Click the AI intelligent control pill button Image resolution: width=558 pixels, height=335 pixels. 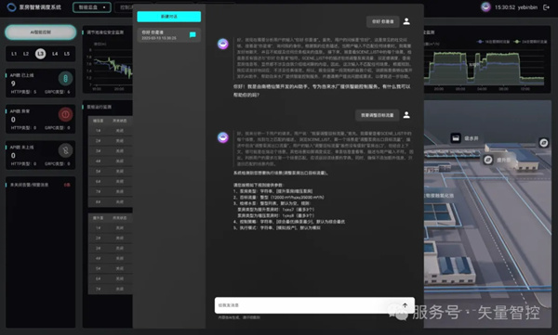pyautogui.click(x=41, y=32)
